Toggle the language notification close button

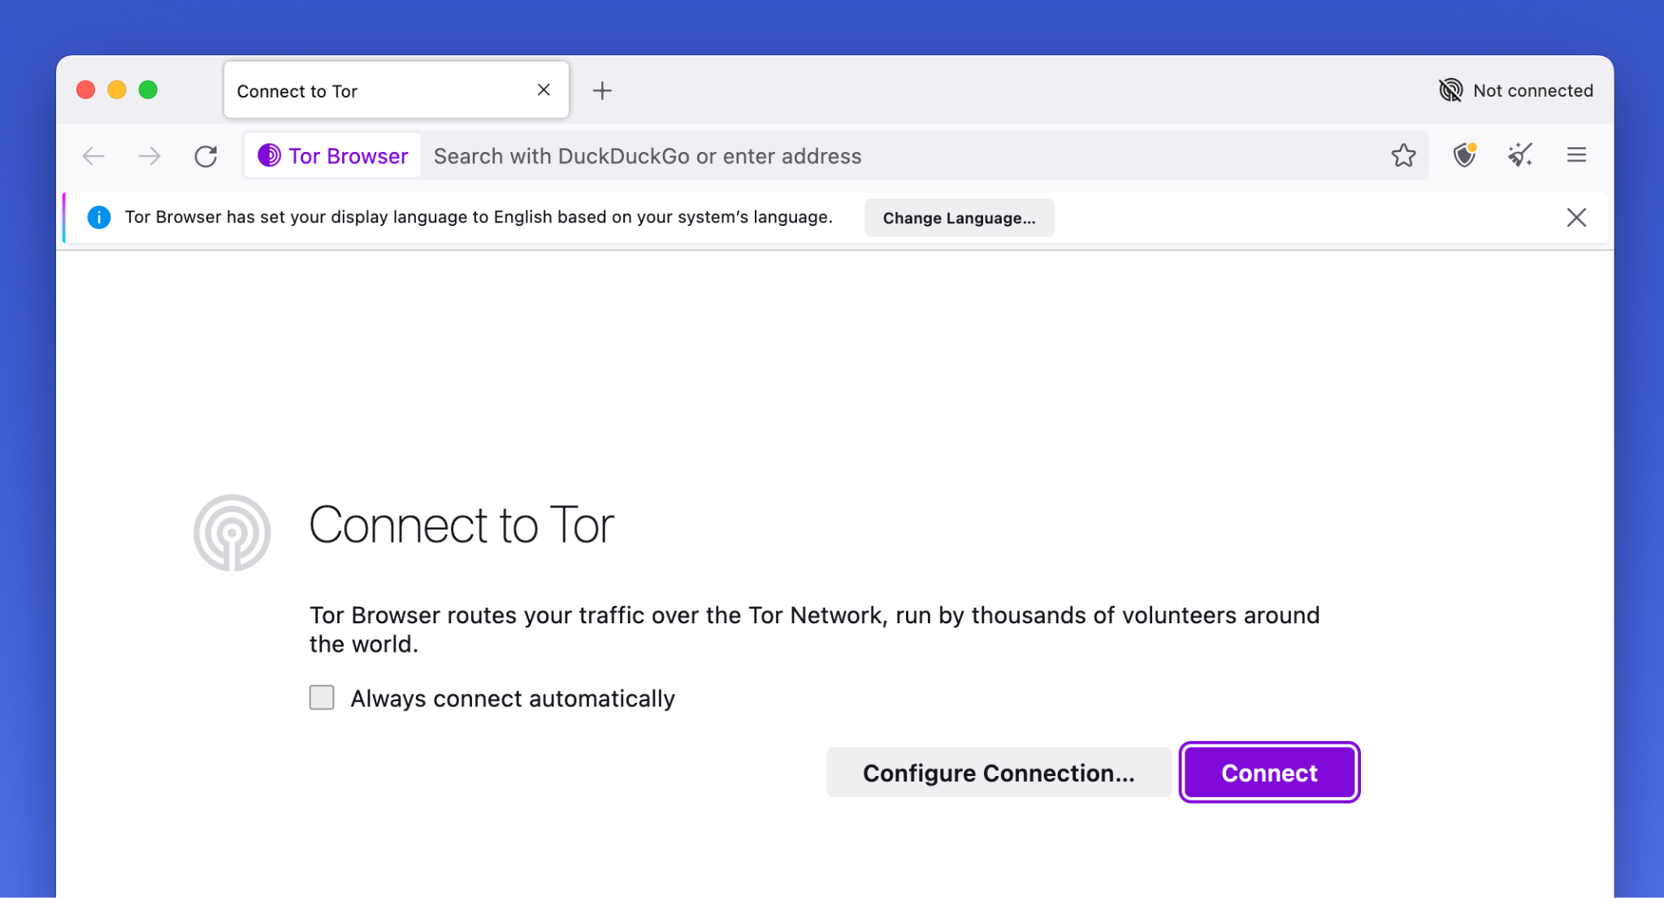coord(1576,217)
